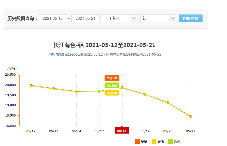227x146 pixels.
Task: Click the start date field 2021-05-12
Action: (53, 18)
